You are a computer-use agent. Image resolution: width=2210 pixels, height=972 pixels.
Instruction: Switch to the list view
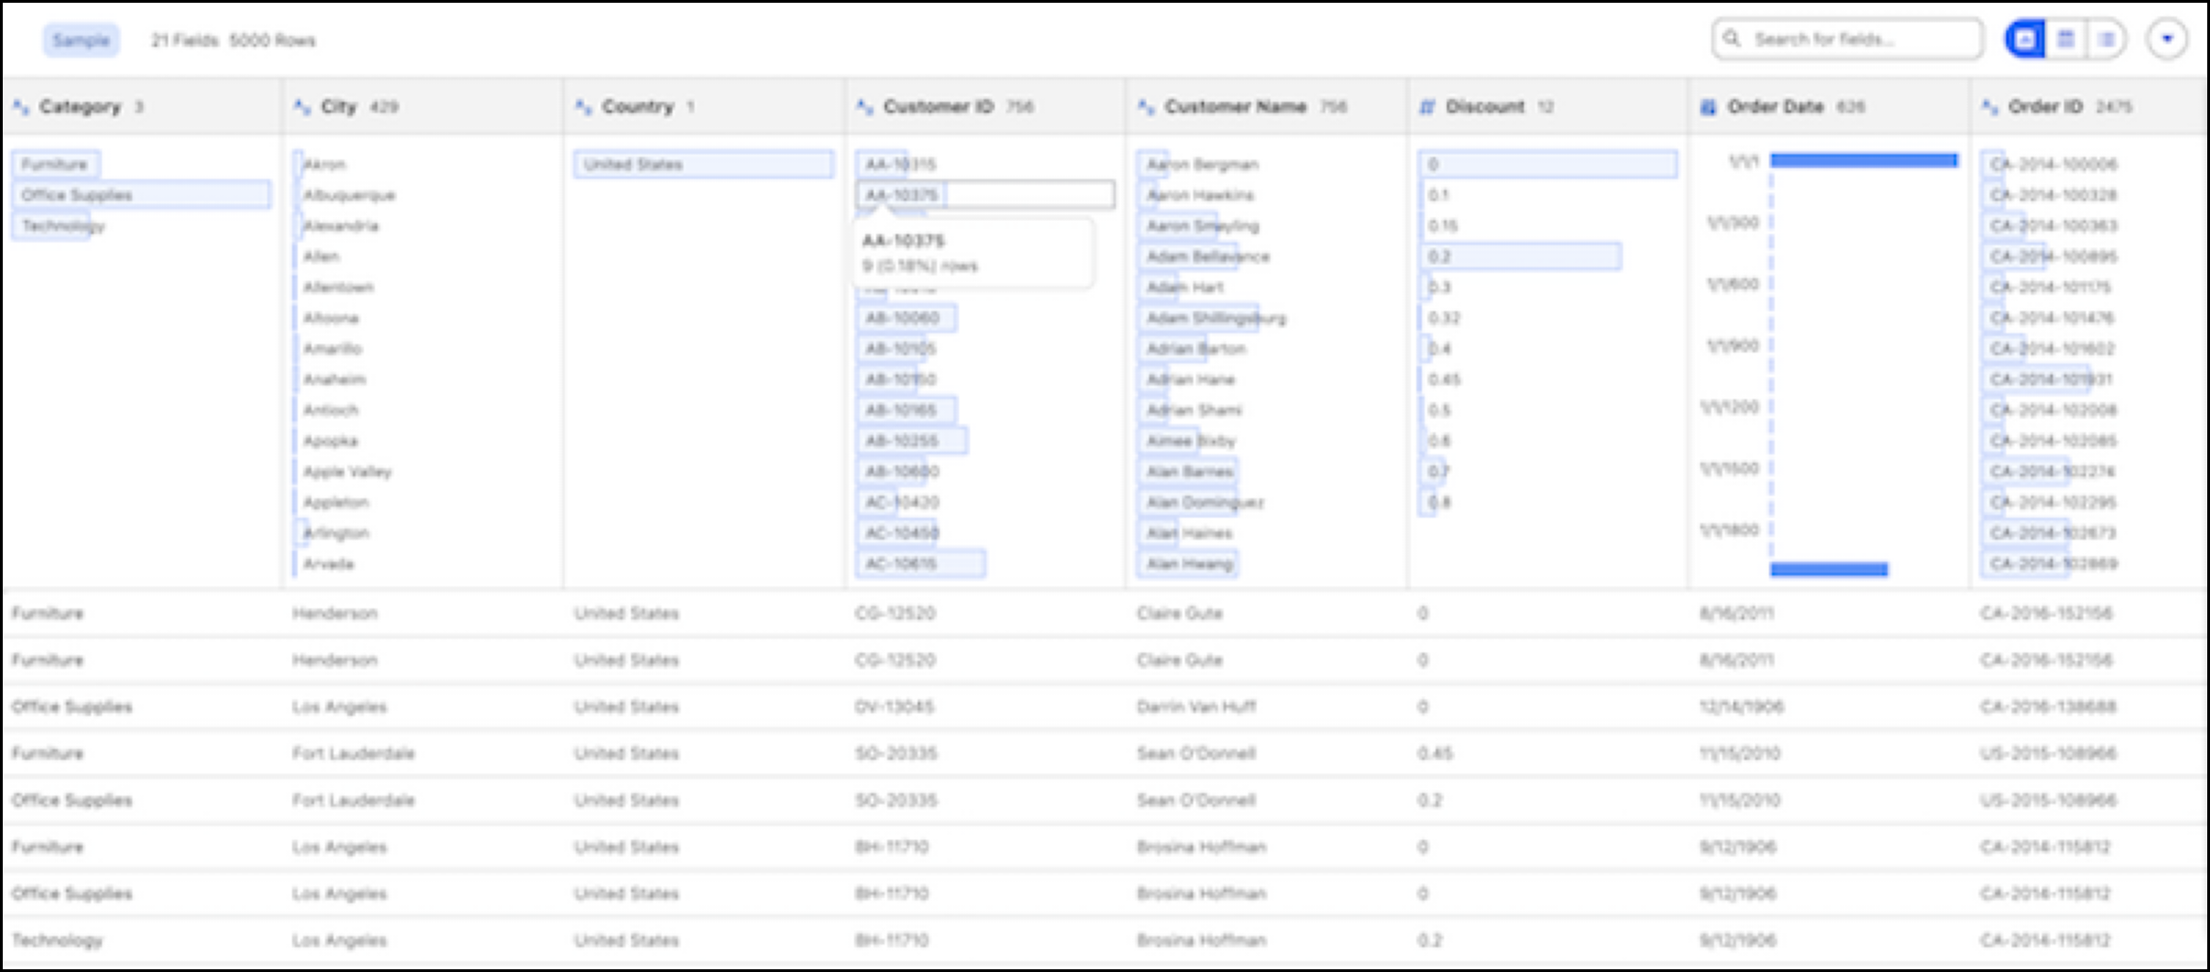[2106, 39]
